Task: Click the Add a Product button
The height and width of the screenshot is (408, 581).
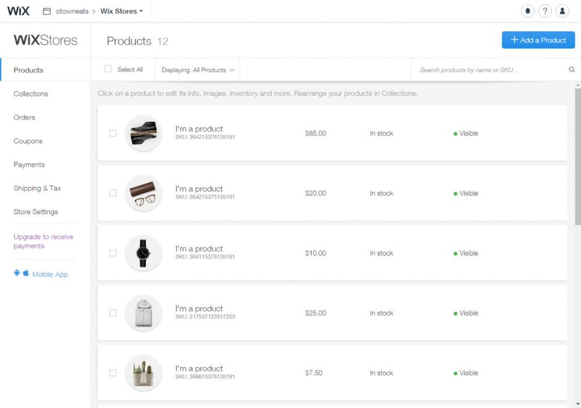Action: (x=538, y=40)
